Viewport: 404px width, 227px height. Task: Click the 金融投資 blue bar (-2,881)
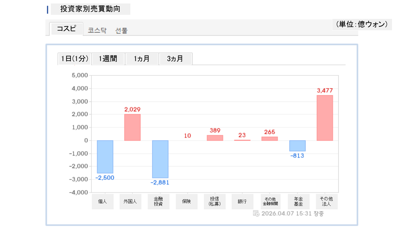pos(160,159)
